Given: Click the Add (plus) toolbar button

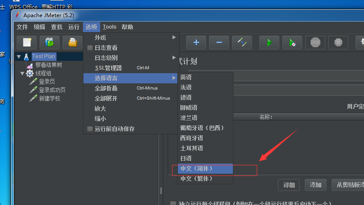Looking at the screenshot, I should click(x=196, y=42).
